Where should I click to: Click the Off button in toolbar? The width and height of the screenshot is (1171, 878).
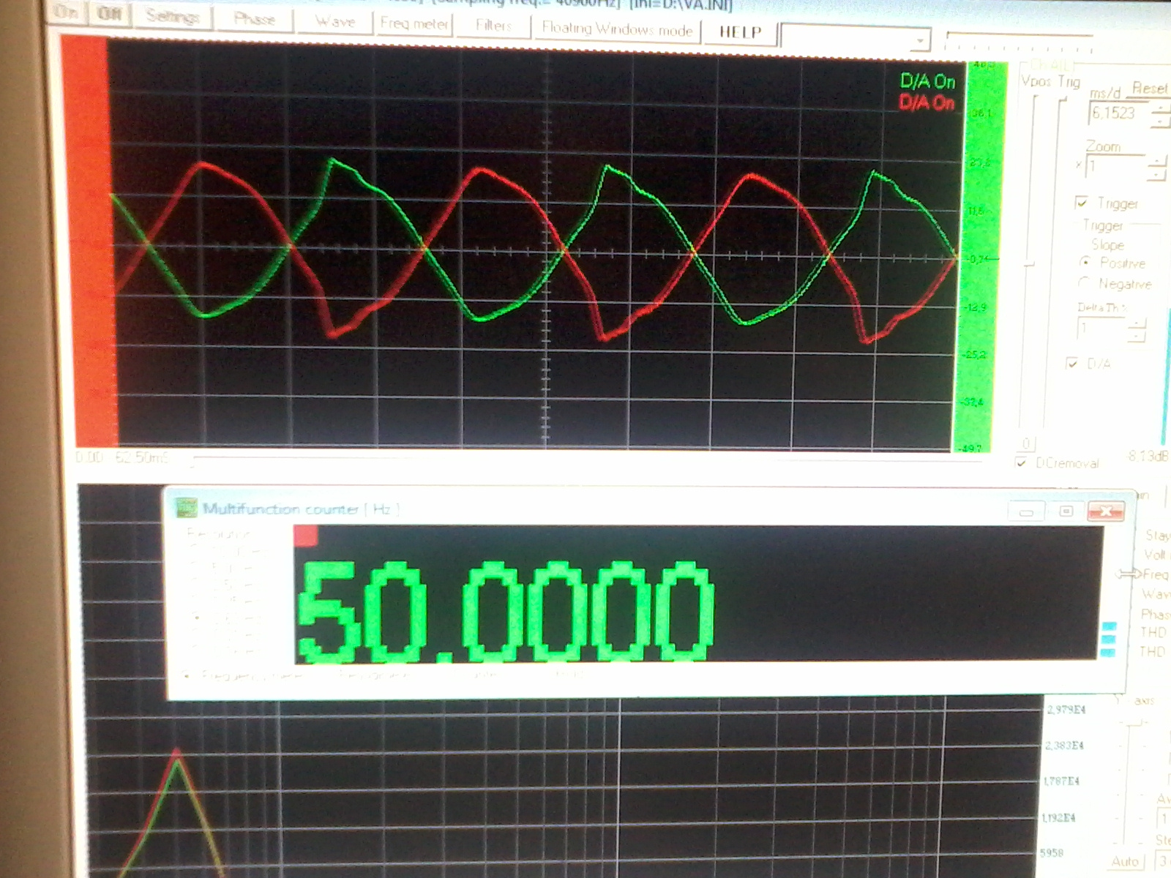coord(109,13)
